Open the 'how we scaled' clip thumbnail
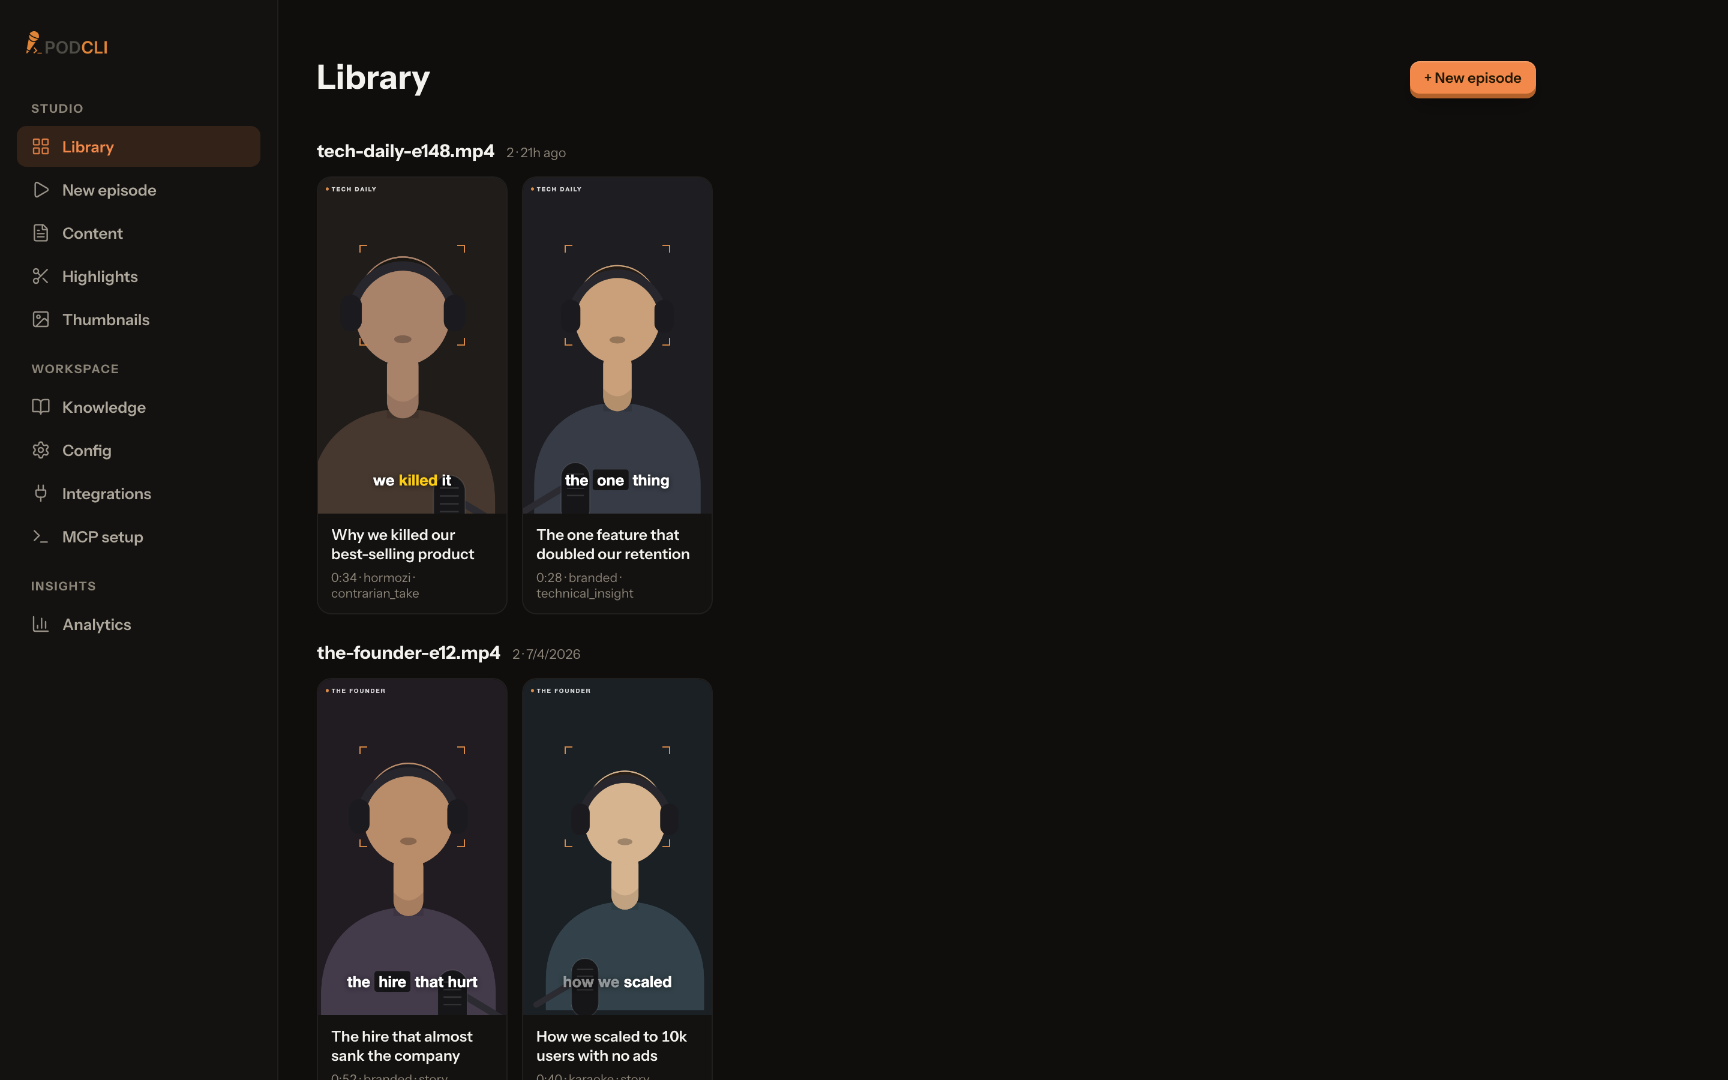Viewport: 1728px width, 1080px height. 617,847
